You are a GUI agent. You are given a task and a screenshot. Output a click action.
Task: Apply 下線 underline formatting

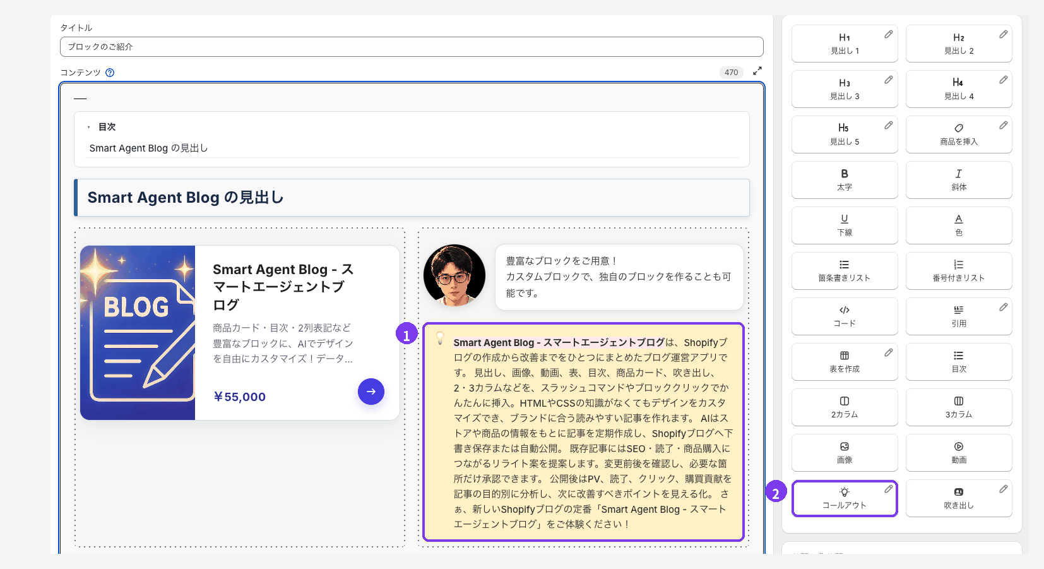pos(845,225)
